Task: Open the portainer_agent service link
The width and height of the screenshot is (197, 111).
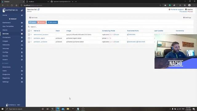Action: [x=39, y=38]
